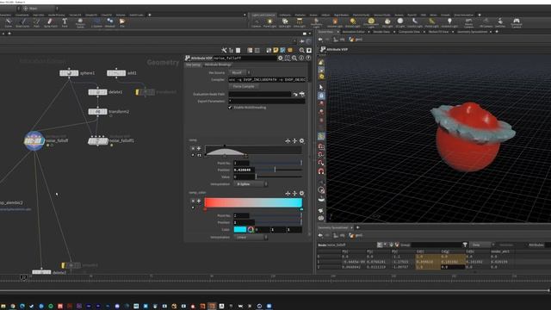Image resolution: width=551 pixels, height=310 pixels.
Task: Add a point to ramp_color
Action: click(x=199, y=201)
